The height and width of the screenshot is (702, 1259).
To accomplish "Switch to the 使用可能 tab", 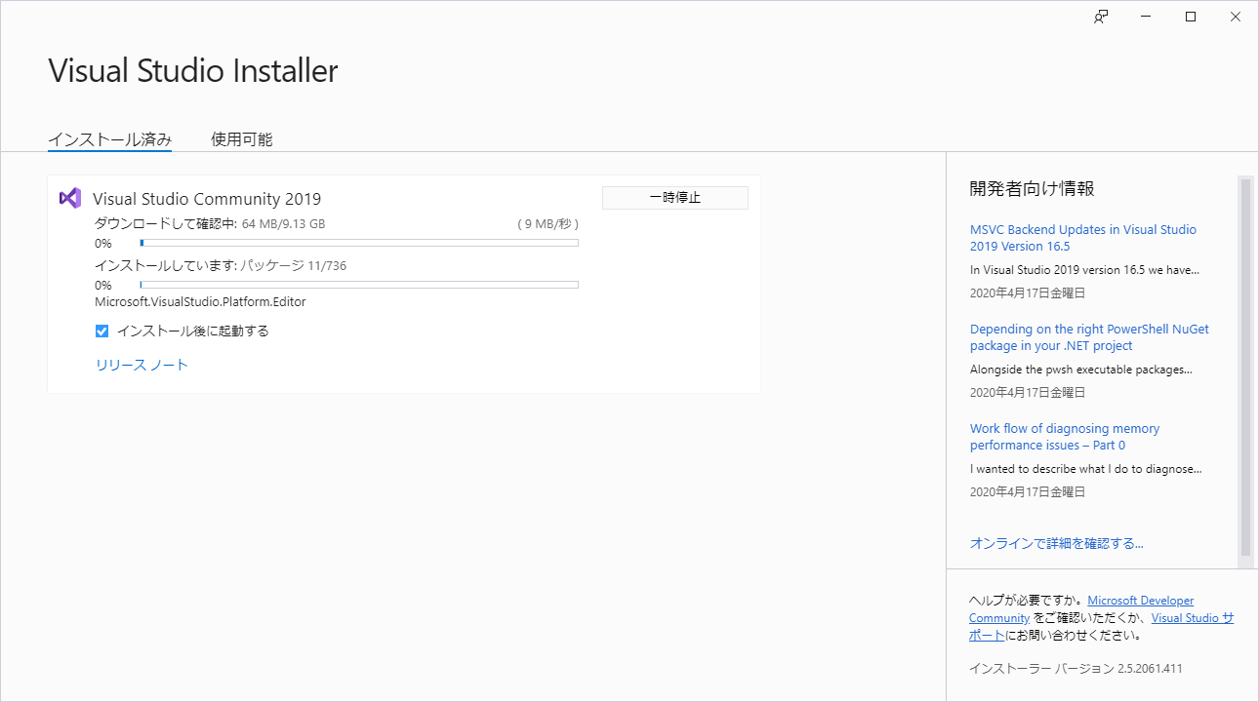I will click(x=242, y=139).
